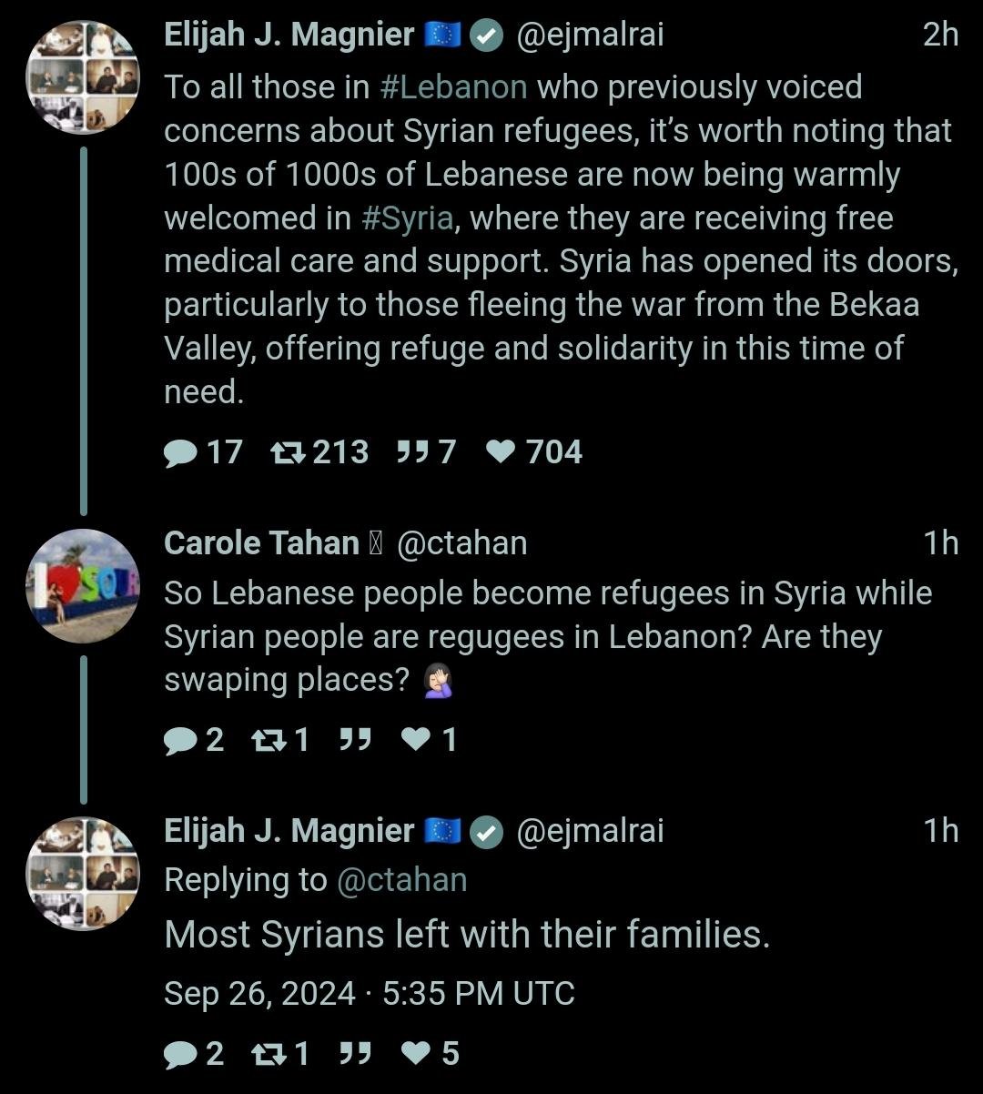Open the #Lebanon hashtag
The image size is (983, 1094).
coord(452,87)
